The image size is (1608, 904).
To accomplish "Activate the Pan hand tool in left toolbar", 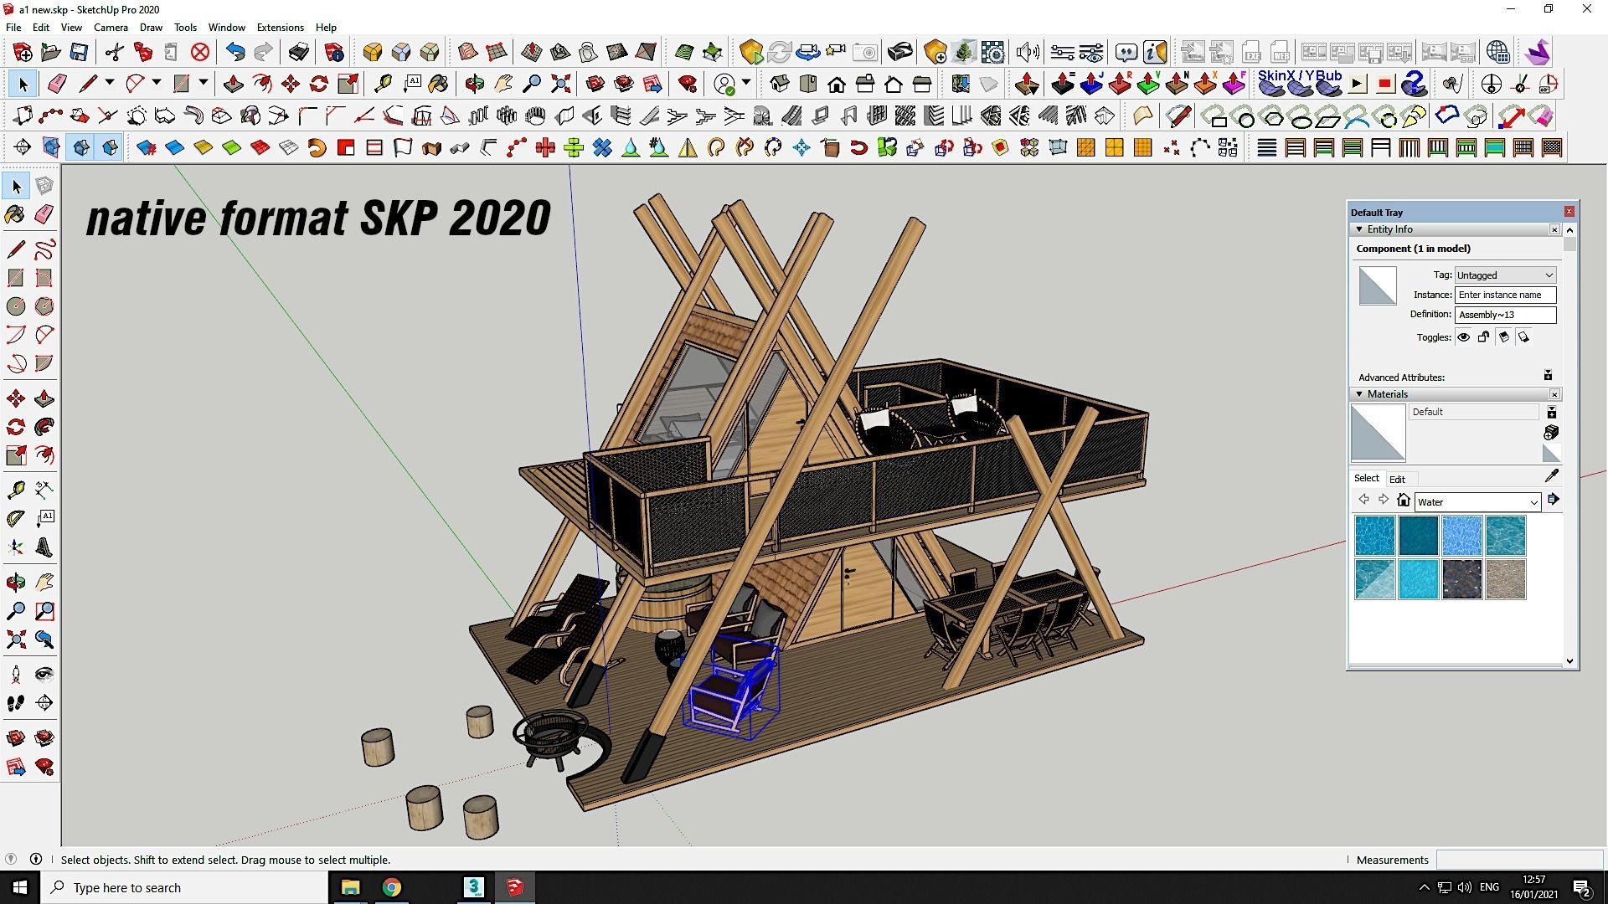I will [x=44, y=583].
